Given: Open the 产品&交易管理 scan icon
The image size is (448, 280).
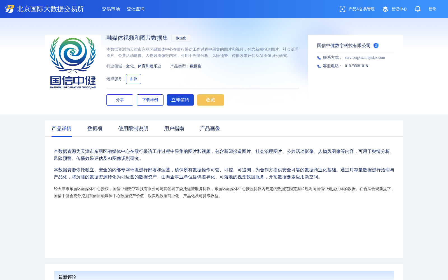Looking at the screenshot, I should [x=342, y=9].
